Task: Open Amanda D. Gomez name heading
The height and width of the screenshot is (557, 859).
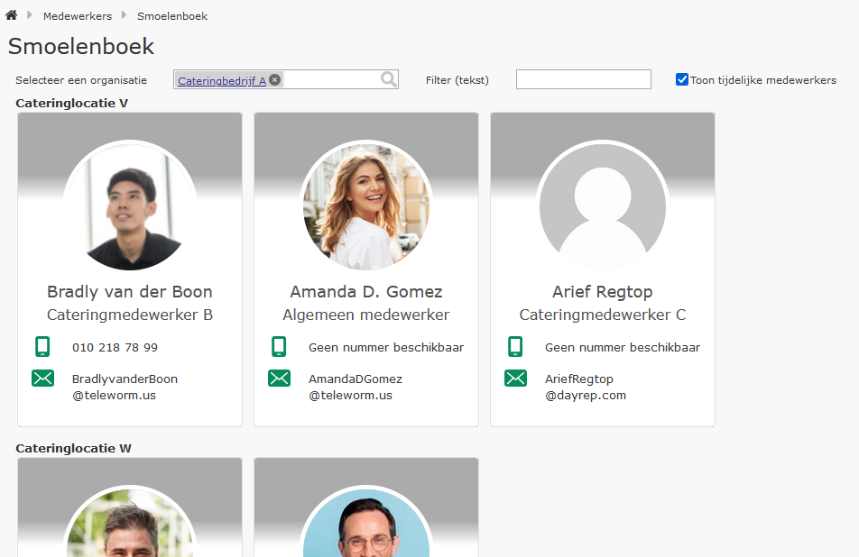Action: (x=366, y=292)
